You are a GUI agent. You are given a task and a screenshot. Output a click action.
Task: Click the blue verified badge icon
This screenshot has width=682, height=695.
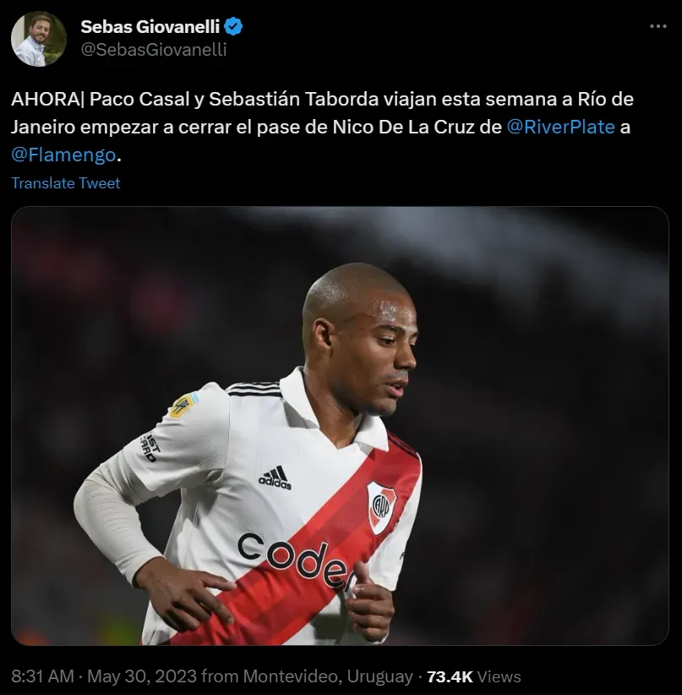(233, 27)
